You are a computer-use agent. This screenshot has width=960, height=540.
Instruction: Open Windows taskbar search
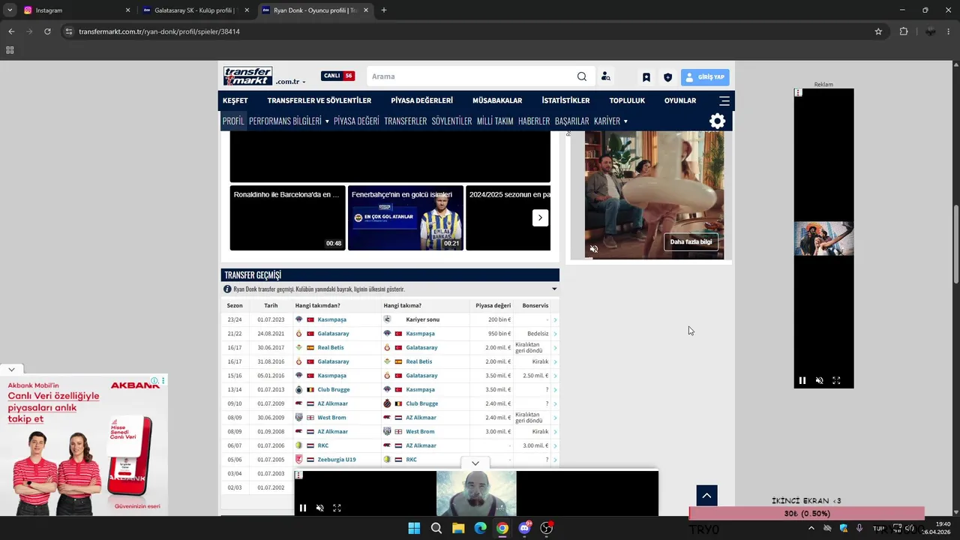tap(436, 528)
